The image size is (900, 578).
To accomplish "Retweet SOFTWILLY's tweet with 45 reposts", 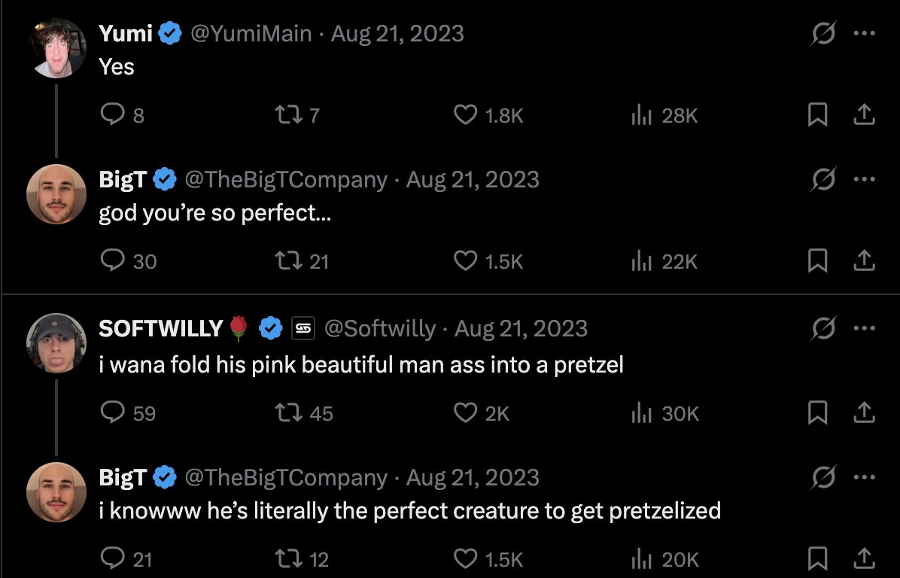I will tap(285, 413).
